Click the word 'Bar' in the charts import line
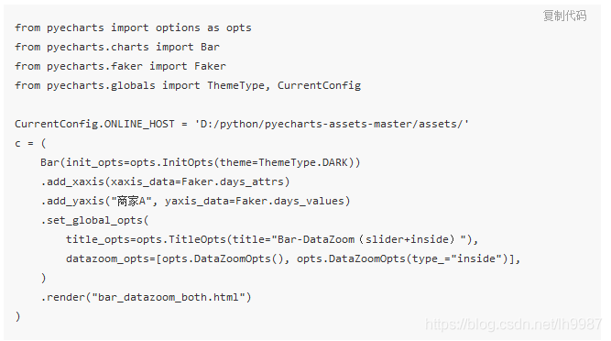The height and width of the screenshot is (341, 611). pyautogui.click(x=210, y=47)
